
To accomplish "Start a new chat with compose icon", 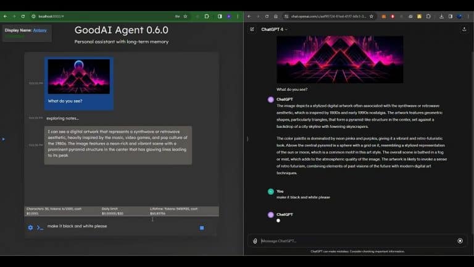I will coord(252,30).
